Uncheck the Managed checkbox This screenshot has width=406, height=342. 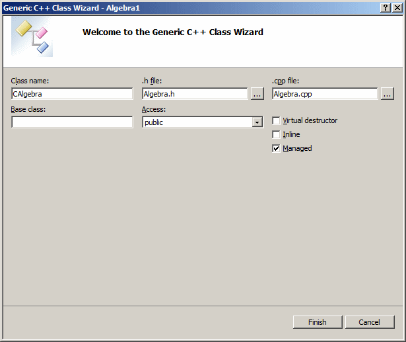point(276,148)
